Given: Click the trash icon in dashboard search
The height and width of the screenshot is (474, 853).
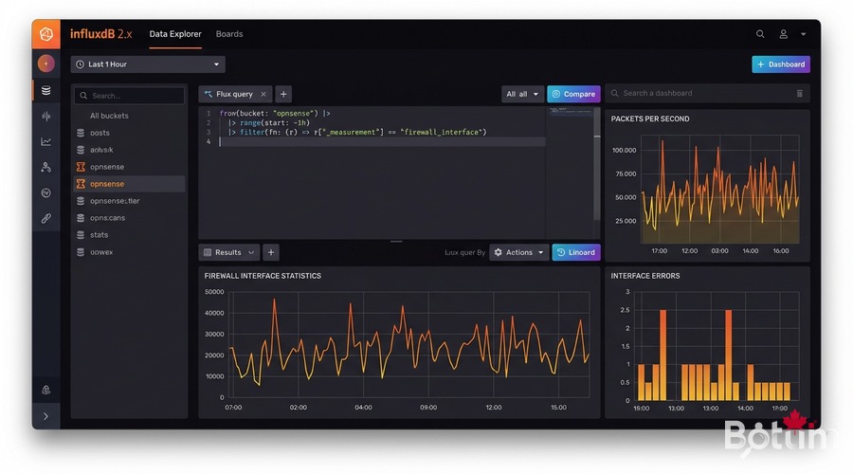Looking at the screenshot, I should (800, 93).
